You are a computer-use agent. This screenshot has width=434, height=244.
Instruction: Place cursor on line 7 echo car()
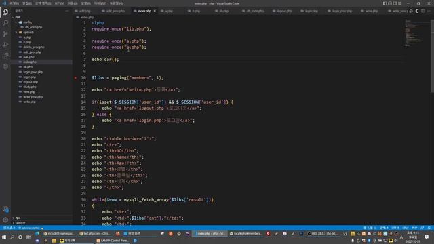105,60
